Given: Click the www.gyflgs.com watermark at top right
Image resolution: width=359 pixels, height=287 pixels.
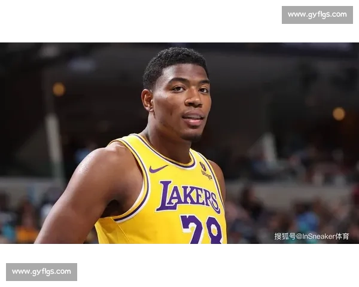Looking at the screenshot, I should (x=316, y=14).
